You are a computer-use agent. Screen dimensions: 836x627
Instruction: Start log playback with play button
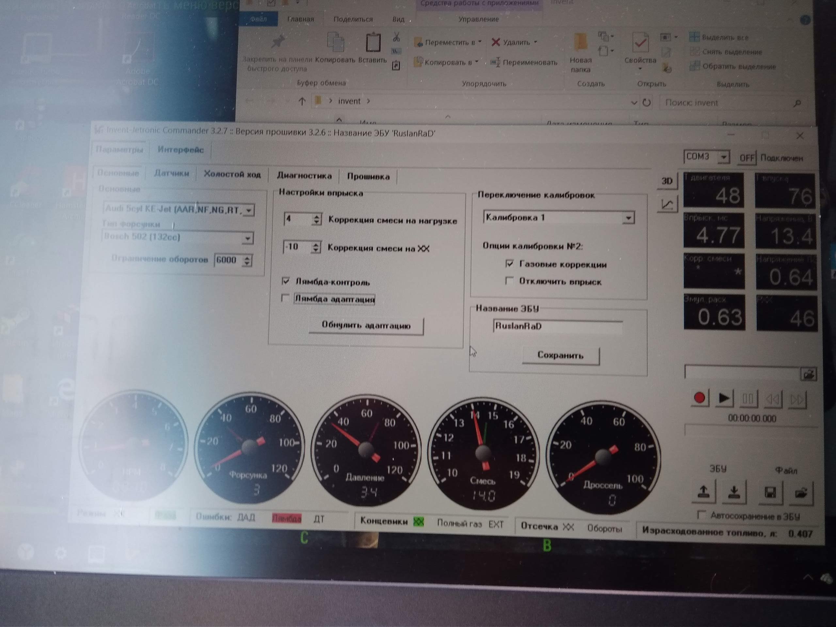723,398
